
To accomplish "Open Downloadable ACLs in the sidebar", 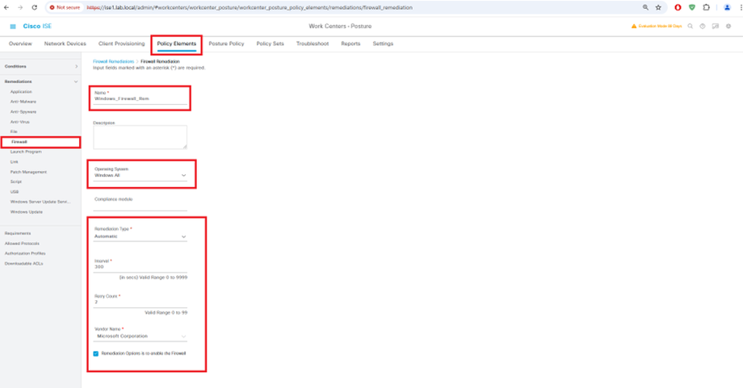I will tap(23, 264).
